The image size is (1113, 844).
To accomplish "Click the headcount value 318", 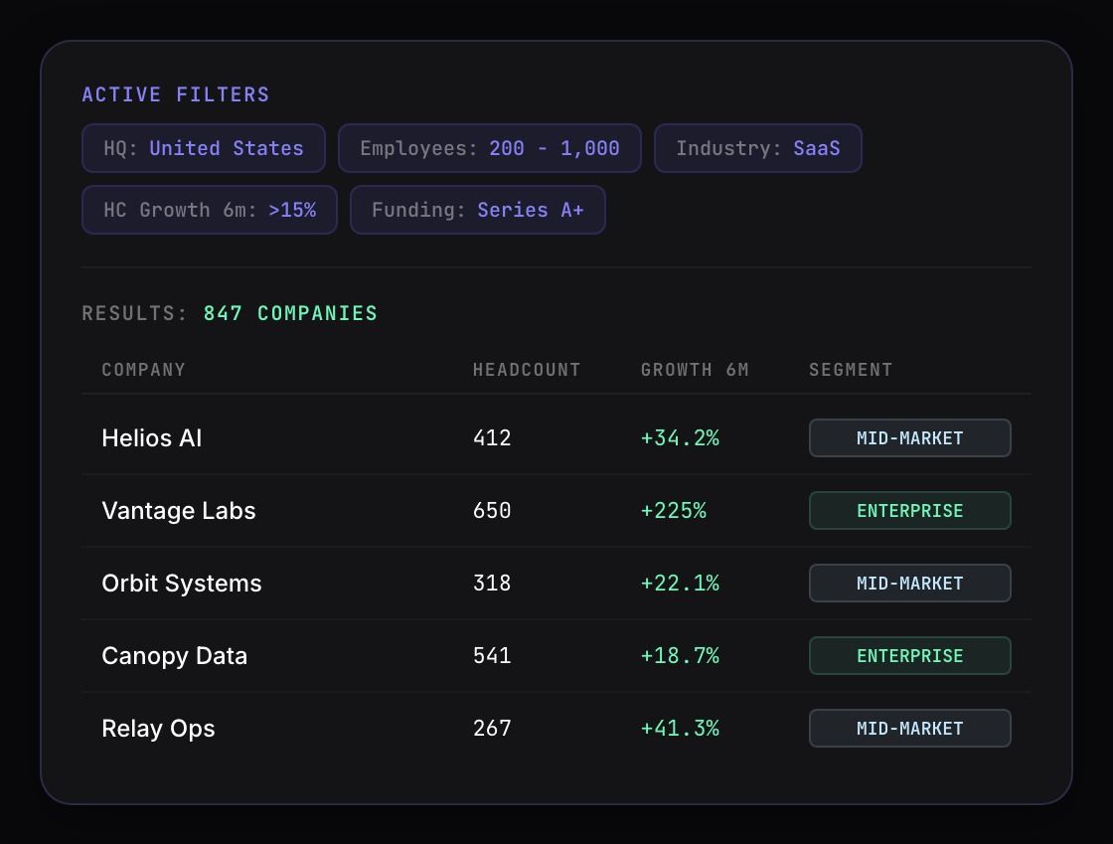I will click(492, 584).
